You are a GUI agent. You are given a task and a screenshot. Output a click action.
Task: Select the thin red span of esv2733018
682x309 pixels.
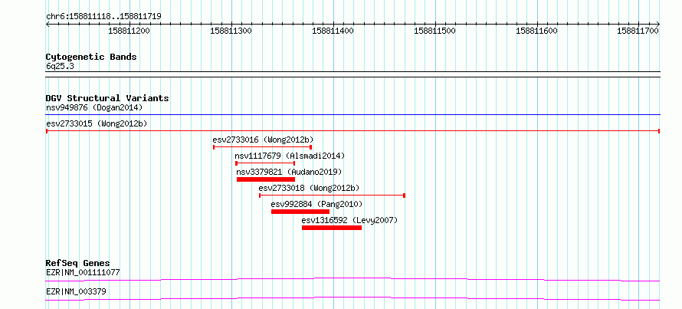332,196
